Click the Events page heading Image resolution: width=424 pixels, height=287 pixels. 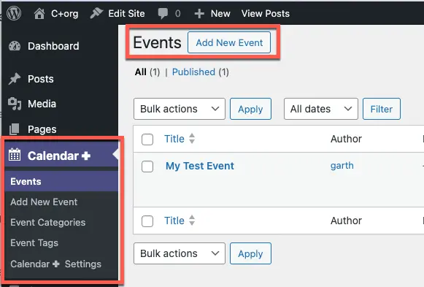point(157,42)
